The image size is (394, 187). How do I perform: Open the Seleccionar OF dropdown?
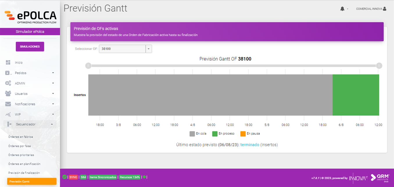[148, 48]
